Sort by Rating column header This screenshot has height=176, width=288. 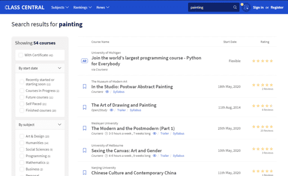(x=265, y=42)
